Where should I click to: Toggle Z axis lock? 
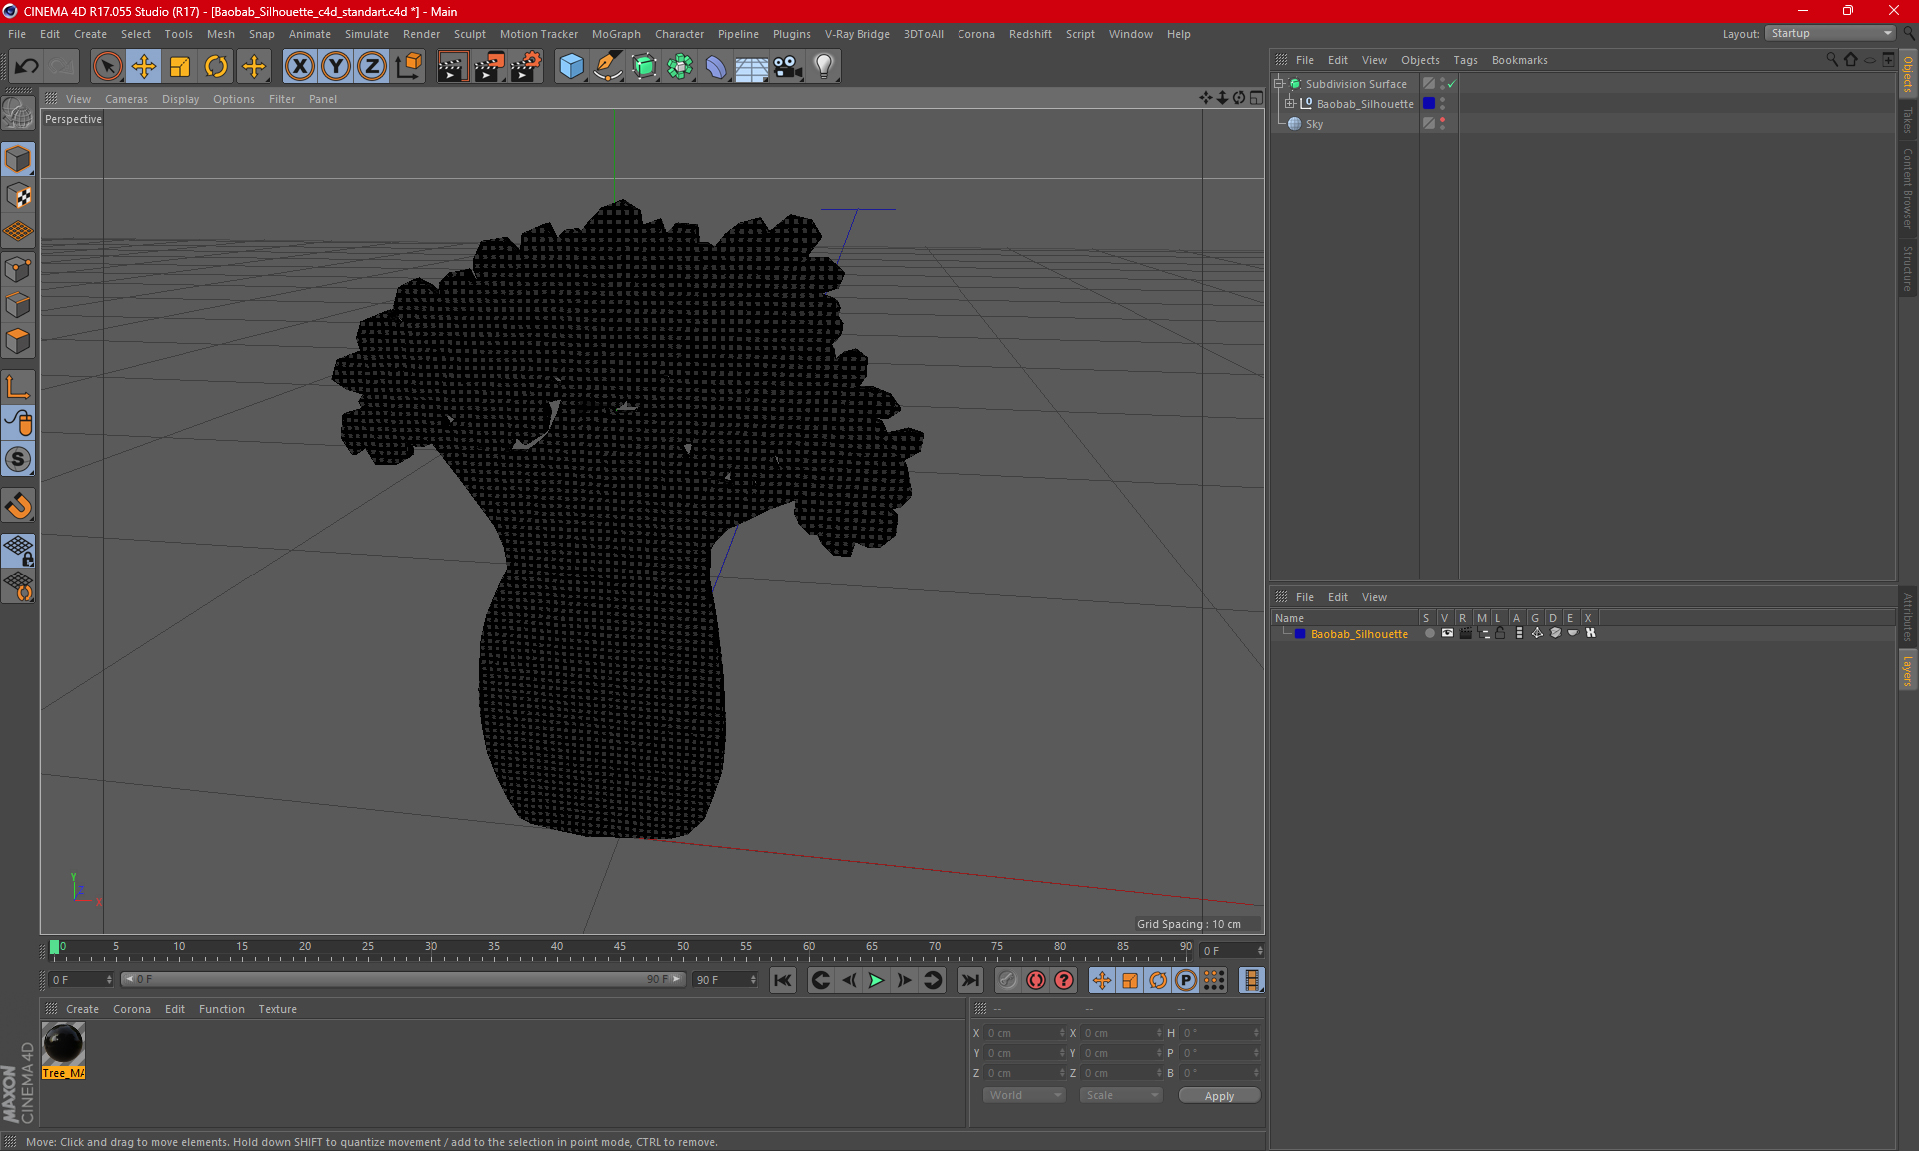coord(372,66)
